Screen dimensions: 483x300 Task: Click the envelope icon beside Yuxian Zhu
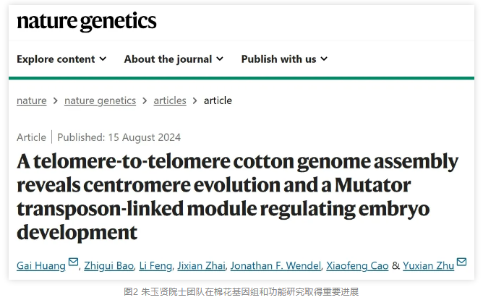pyautogui.click(x=461, y=262)
